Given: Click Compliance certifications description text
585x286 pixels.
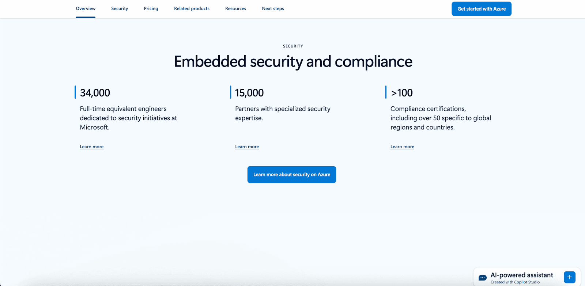Looking at the screenshot, I should 441,118.
